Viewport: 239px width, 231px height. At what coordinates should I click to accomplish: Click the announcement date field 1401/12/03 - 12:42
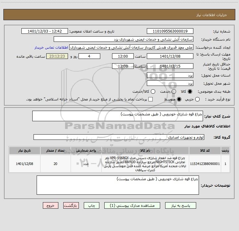[x=45, y=31]
